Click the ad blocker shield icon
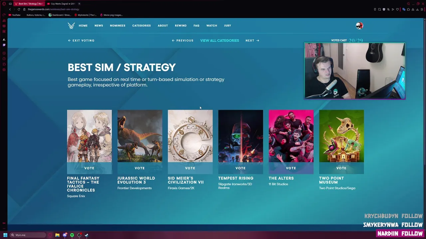The image size is (426, 239). [x=384, y=9]
